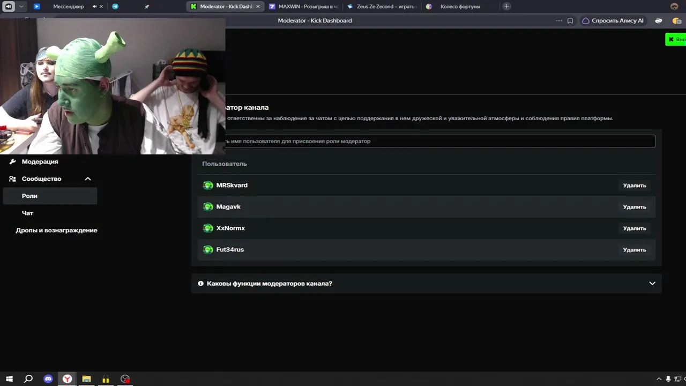Click XxNormx's avatar icon

coord(208,228)
